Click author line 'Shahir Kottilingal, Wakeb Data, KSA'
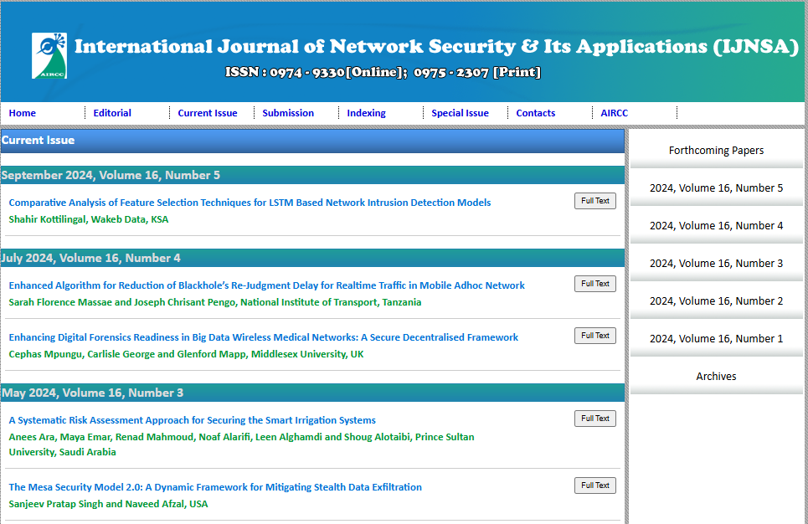Viewport: 808px width, 524px height. click(x=89, y=219)
